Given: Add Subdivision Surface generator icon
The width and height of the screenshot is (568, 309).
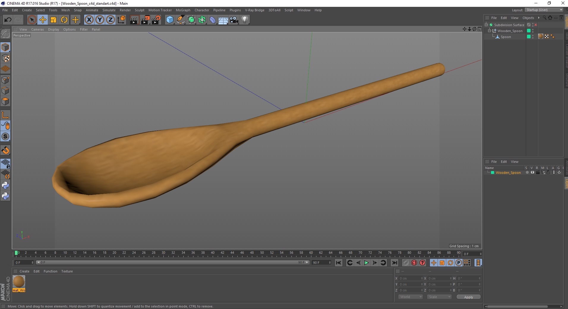Looking at the screenshot, I should click(x=191, y=20).
